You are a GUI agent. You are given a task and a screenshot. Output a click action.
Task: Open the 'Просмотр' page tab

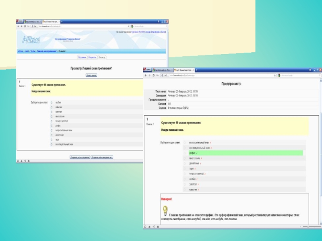[x=102, y=57]
